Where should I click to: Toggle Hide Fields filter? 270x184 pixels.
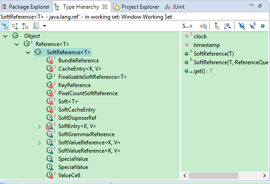(x=242, y=26)
